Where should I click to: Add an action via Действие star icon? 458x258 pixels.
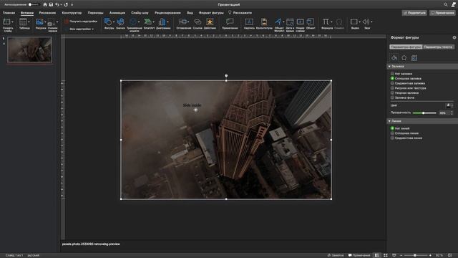(210, 22)
